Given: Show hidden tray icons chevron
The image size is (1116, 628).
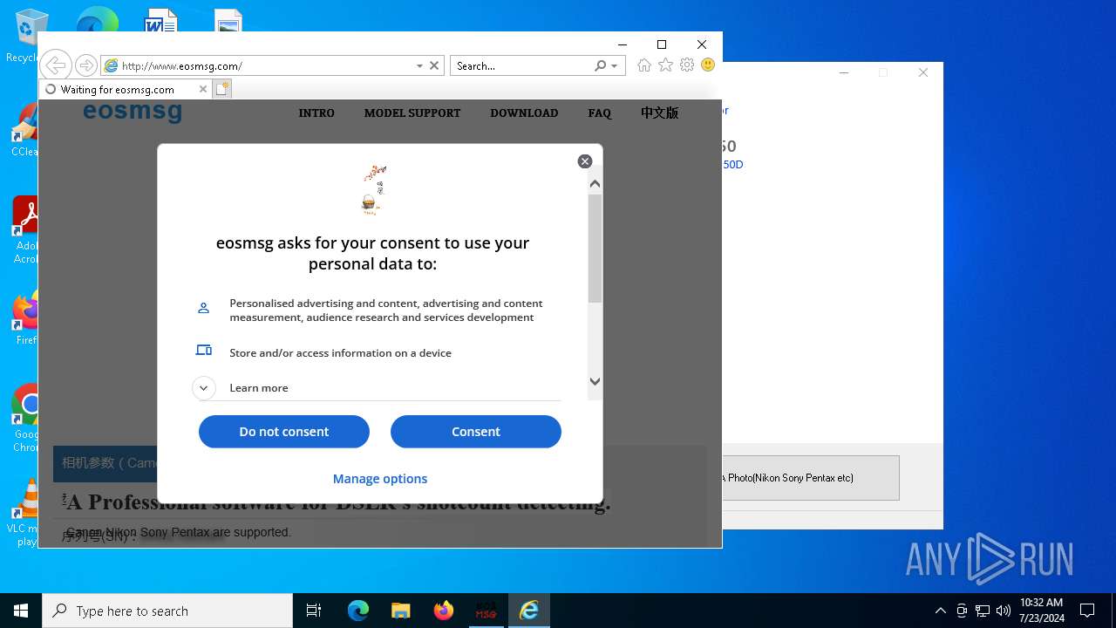Looking at the screenshot, I should pos(941,611).
